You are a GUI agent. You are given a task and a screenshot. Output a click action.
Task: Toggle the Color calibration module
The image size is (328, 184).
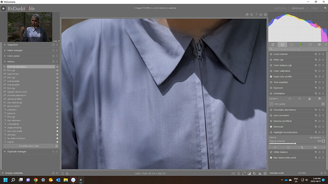(x=271, y=71)
